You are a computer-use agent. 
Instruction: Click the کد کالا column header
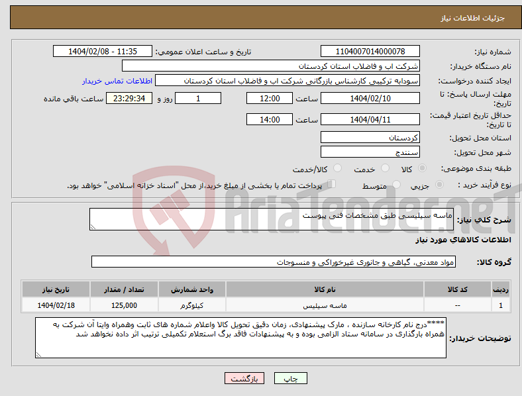(458, 289)
